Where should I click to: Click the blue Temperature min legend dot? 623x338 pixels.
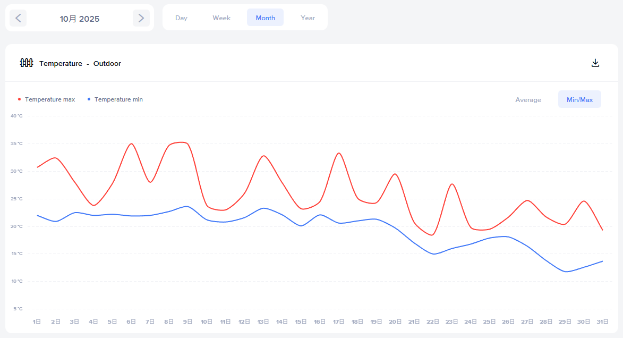coord(89,99)
